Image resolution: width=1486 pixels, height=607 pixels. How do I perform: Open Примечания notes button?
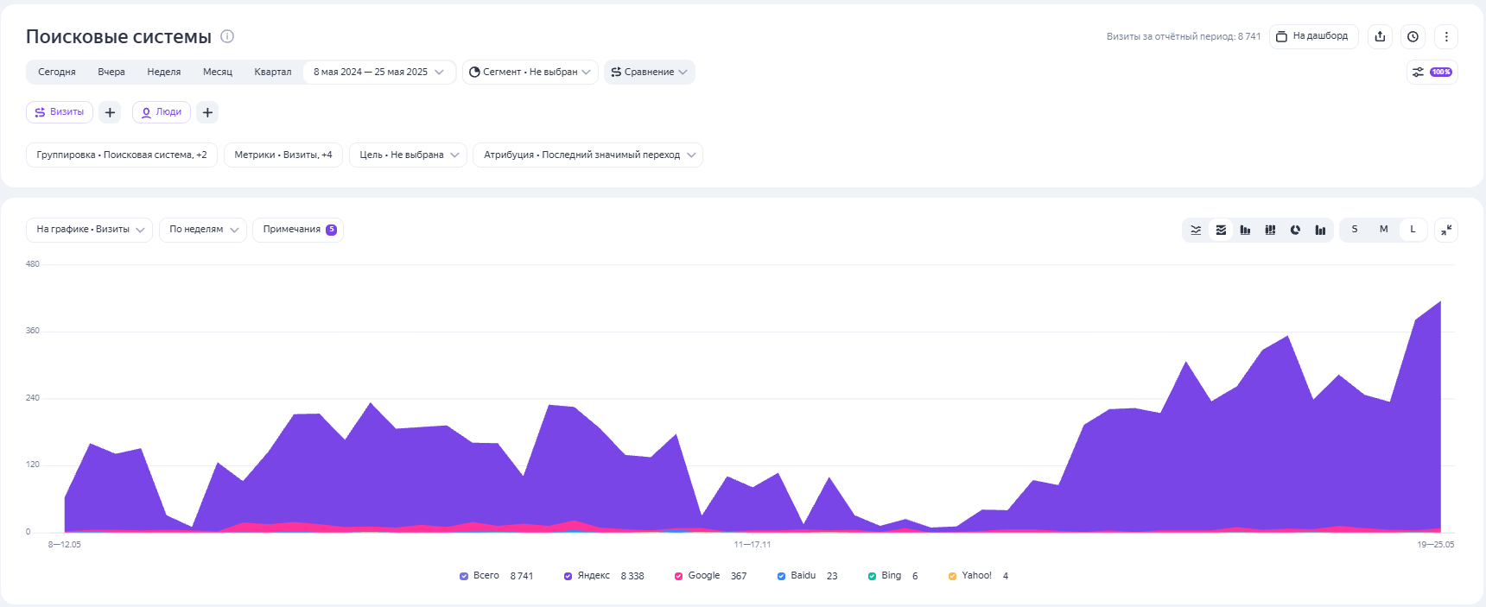click(x=298, y=230)
